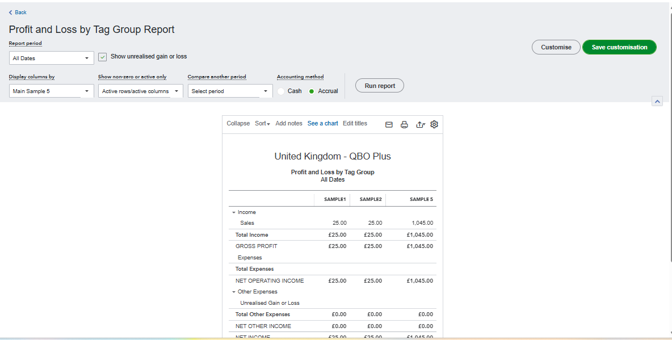Open the export report icon menu
This screenshot has height=340, width=672.
pyautogui.click(x=420, y=124)
